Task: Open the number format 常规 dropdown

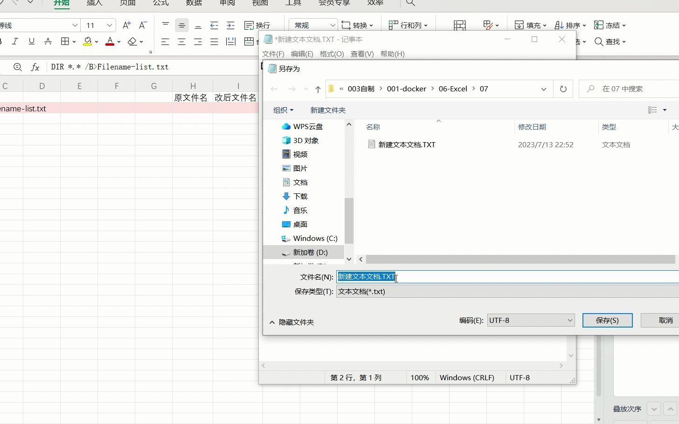Action: point(333,25)
